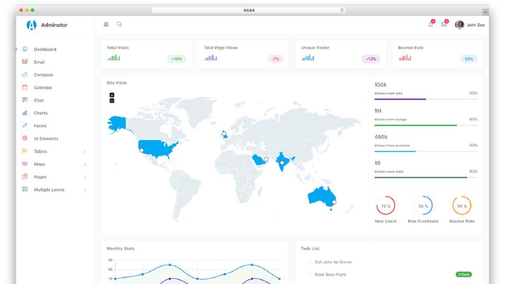Open the search icon in header
505x284 pixels.
coord(119,24)
